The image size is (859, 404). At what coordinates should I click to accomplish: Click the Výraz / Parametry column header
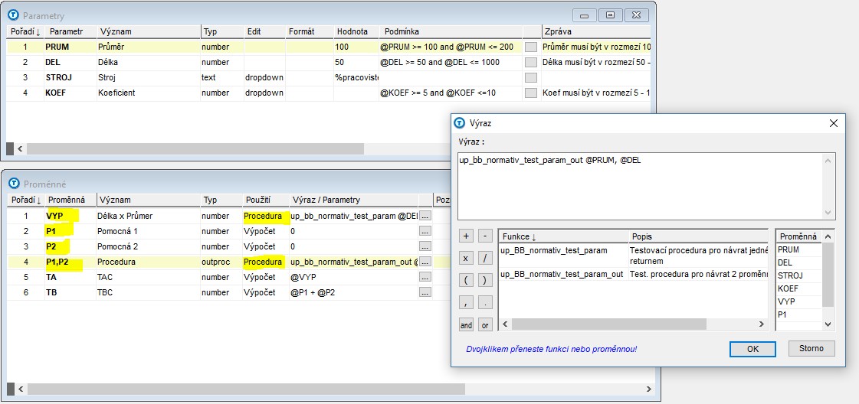[x=353, y=200]
